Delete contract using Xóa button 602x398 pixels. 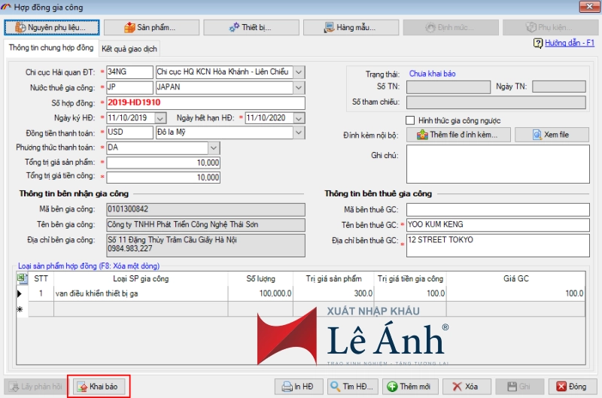click(x=466, y=387)
